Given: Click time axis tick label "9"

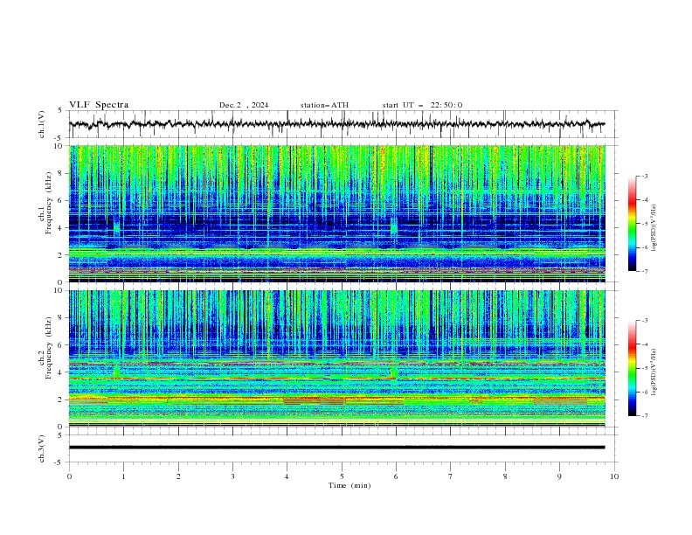Looking at the screenshot, I should [559, 476].
